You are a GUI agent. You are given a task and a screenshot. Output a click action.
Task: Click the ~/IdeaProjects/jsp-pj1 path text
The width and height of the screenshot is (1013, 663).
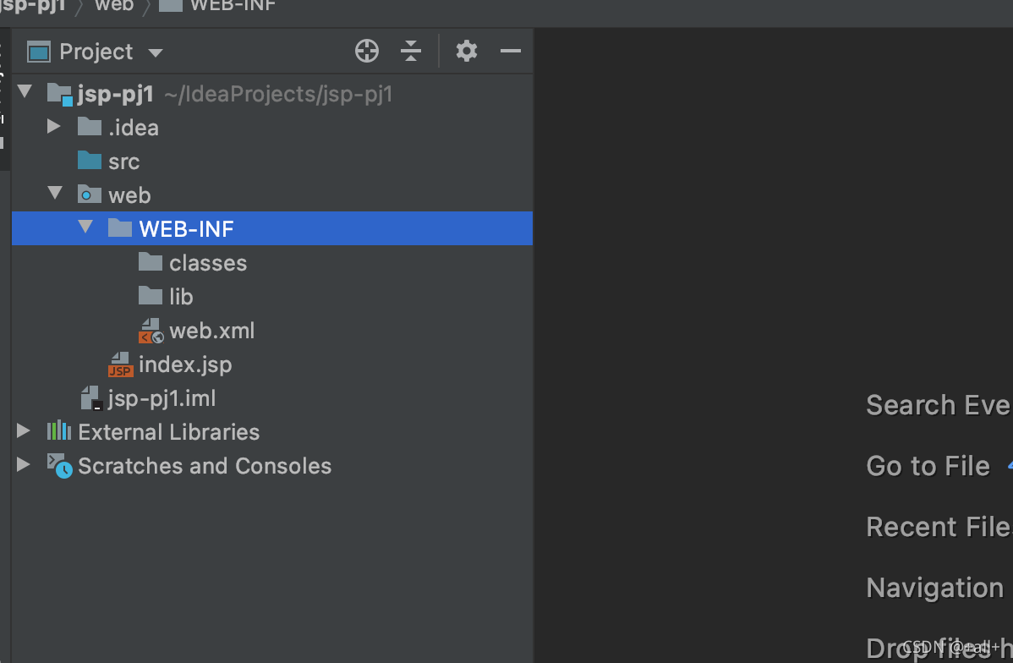pyautogui.click(x=278, y=95)
